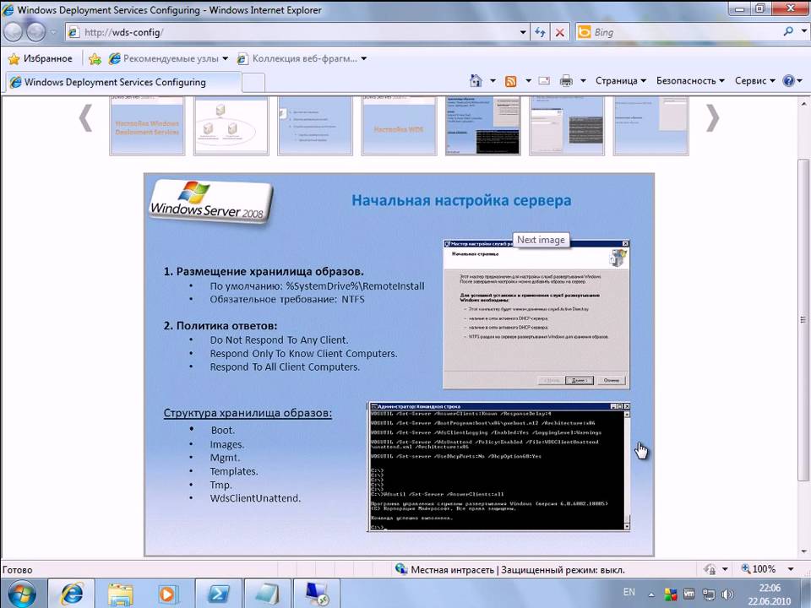Viewport: 811px width, 608px height.
Task: Expand the RSS feeds dropdown arrow
Action: click(528, 81)
